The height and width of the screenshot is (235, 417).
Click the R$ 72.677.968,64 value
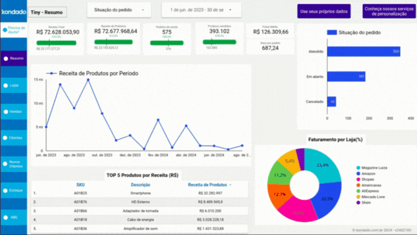116,31
